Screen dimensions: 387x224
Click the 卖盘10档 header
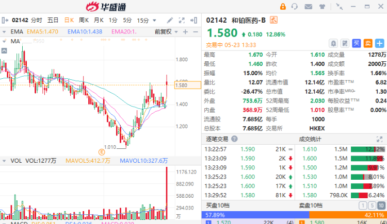pos(311,205)
